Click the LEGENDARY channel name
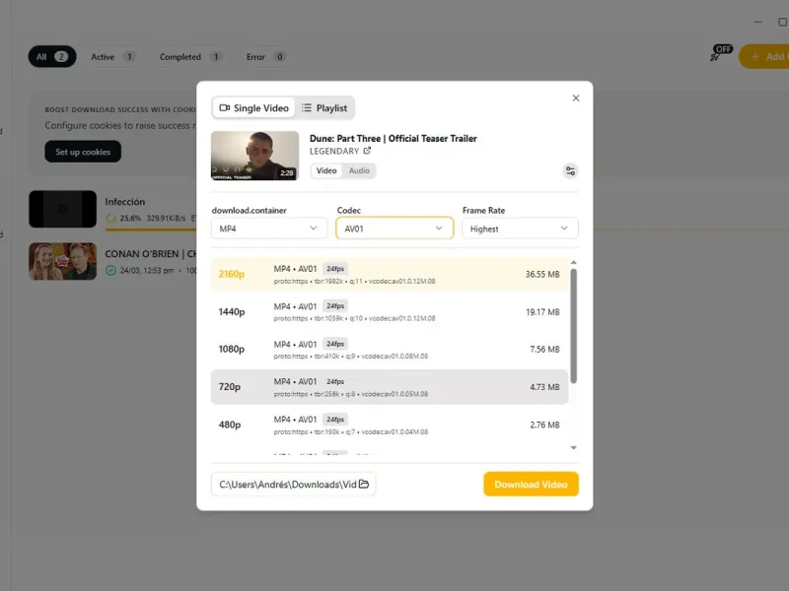Image resolution: width=789 pixels, height=591 pixels. pos(334,152)
